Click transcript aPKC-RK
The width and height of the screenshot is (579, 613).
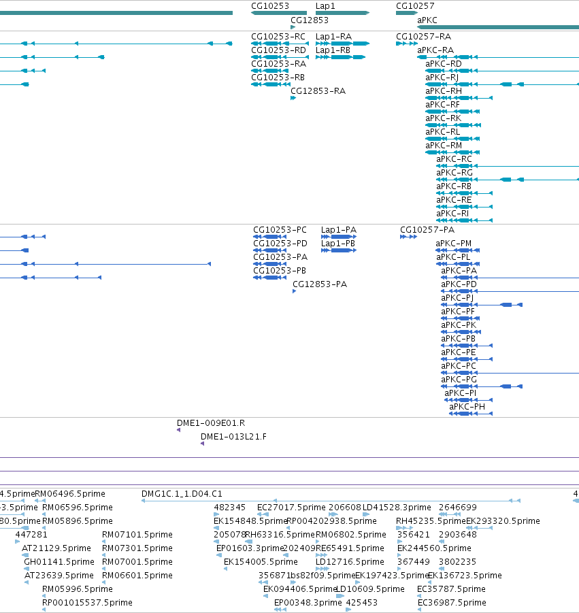[444, 118]
